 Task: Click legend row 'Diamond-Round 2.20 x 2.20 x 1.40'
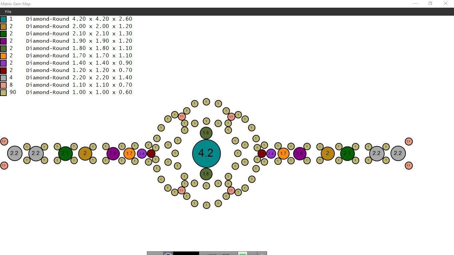(x=79, y=78)
